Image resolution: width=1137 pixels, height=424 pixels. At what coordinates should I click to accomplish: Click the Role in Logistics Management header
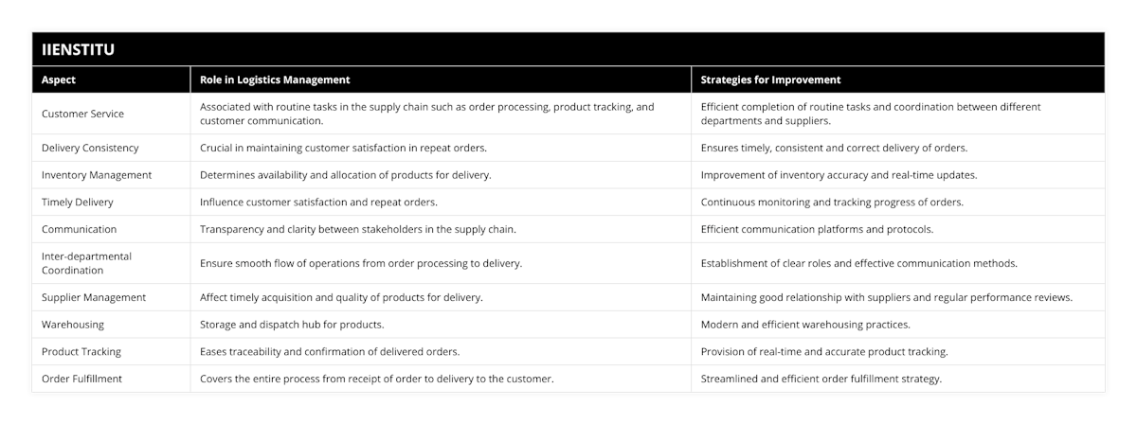275,80
